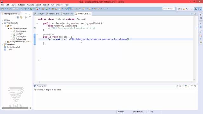Select Profesor.java in Package Explorer
The image size is (203, 114).
point(21,39)
